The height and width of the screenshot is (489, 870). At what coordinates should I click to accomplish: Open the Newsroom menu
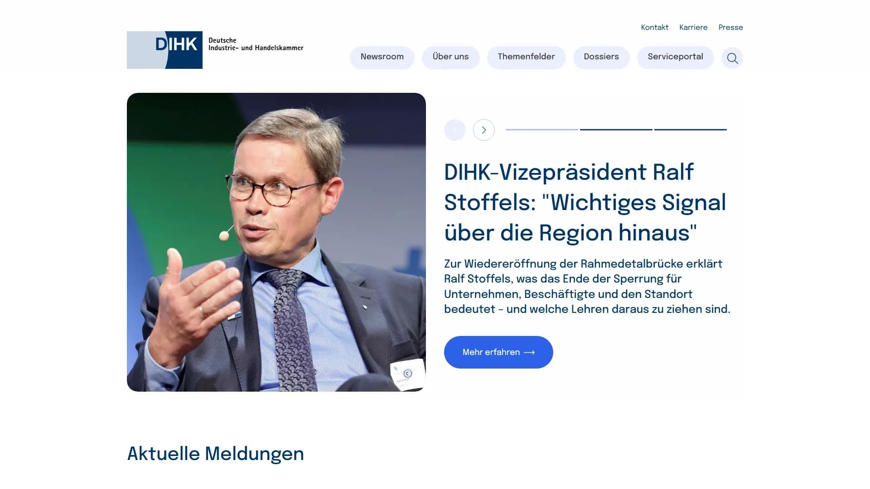pyautogui.click(x=382, y=57)
